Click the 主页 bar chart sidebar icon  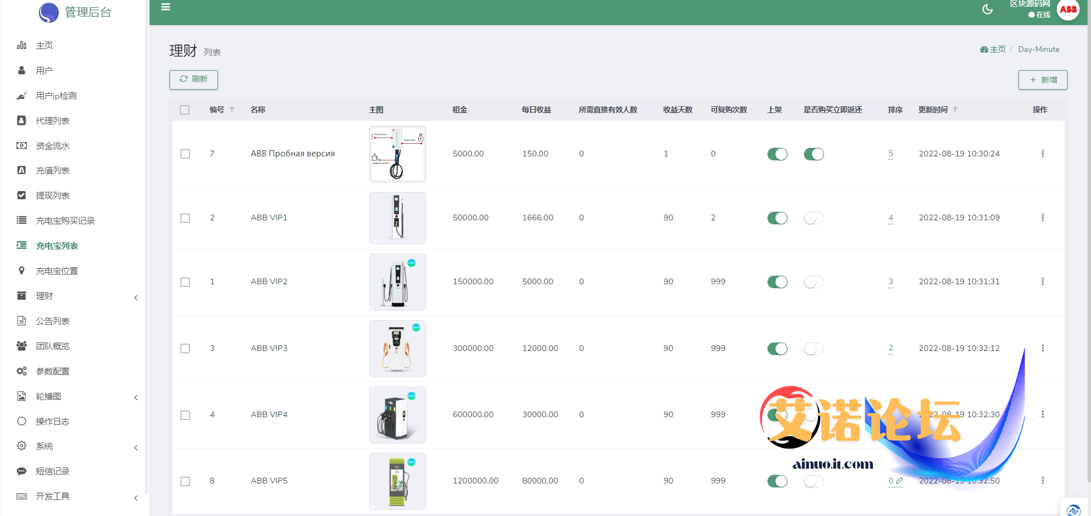coord(22,45)
